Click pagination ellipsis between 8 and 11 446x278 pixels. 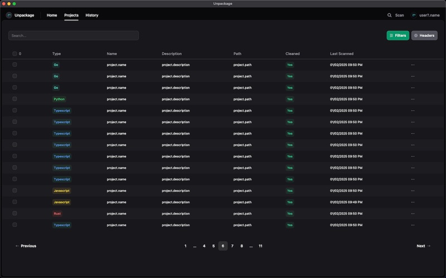[x=251, y=246]
